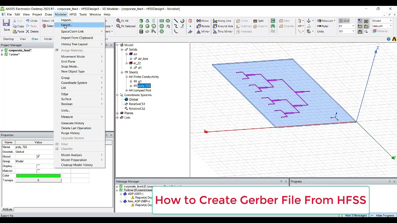Select Import From Clipboard menu entry
397x223 pixels.
tap(79, 38)
